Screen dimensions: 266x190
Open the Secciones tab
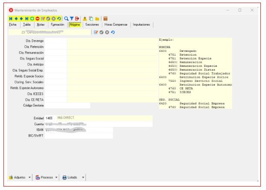pyautogui.click(x=92, y=25)
